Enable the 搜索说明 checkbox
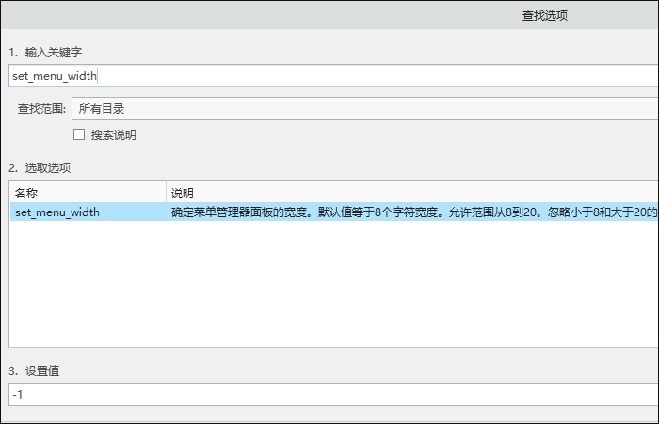 point(79,134)
